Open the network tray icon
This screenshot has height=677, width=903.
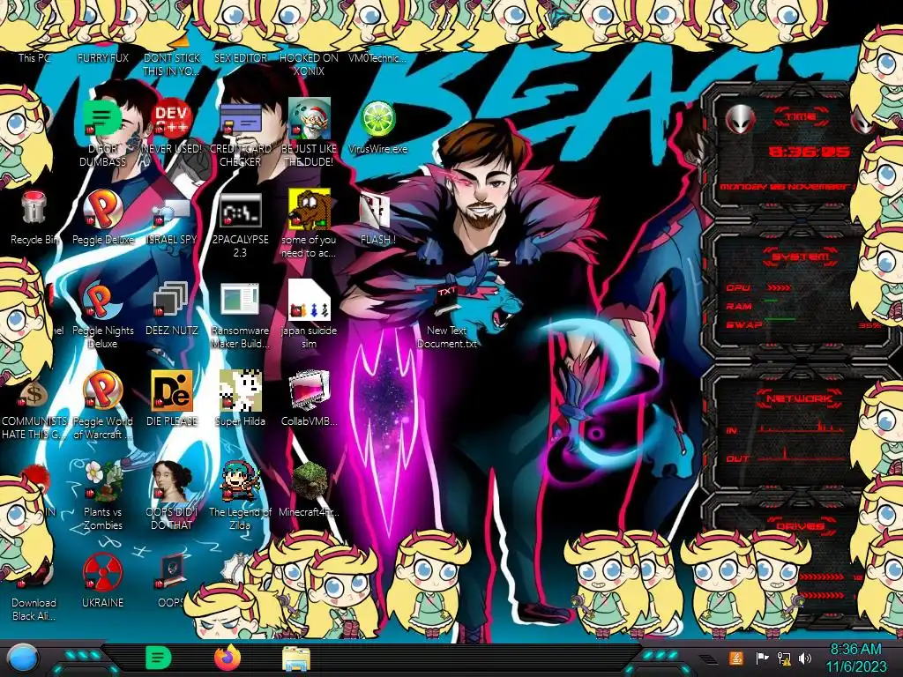coord(783,658)
